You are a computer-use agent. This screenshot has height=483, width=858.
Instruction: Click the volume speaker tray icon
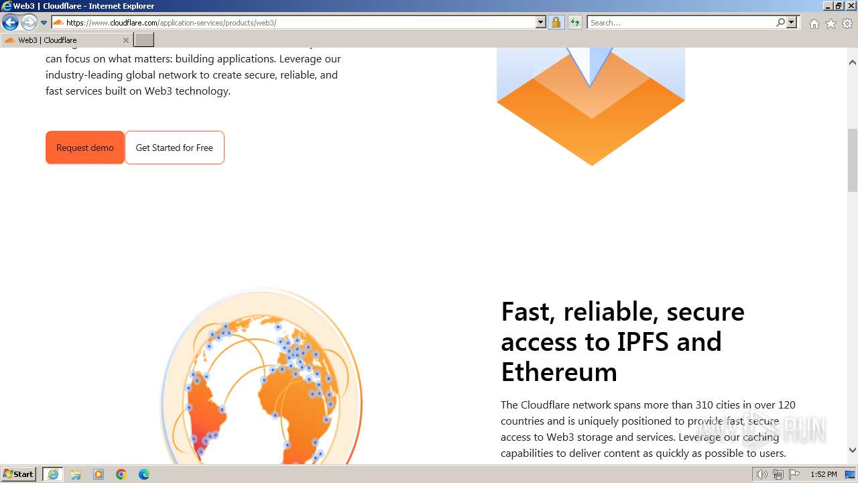761,475
